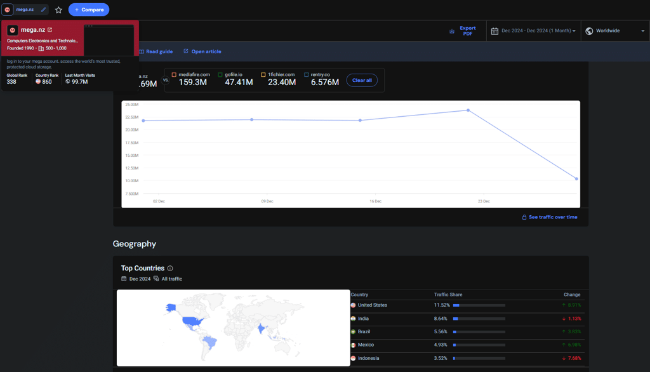The height and width of the screenshot is (372, 650).
Task: Click the Top Countries info icon
Action: (170, 269)
